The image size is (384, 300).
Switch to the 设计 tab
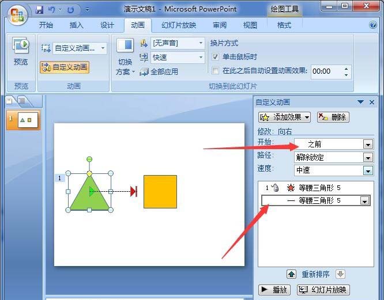(x=107, y=25)
